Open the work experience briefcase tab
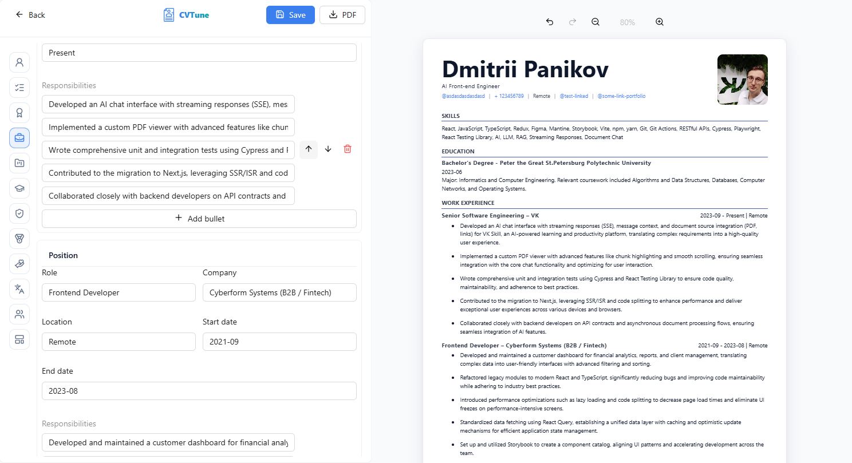This screenshot has width=852, height=463. click(x=19, y=138)
